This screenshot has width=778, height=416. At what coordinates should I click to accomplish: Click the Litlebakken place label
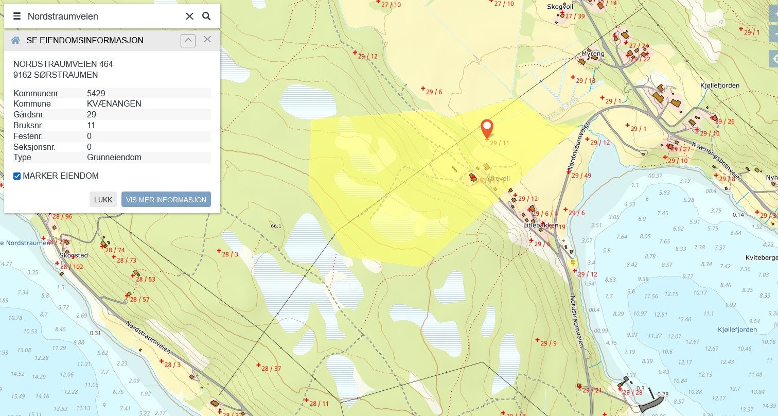coord(541,226)
